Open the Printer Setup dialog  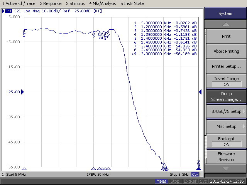[226, 66]
